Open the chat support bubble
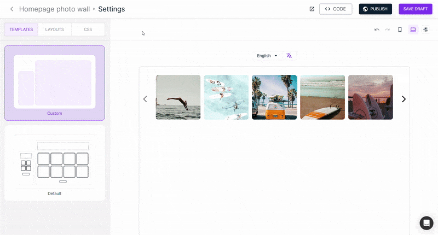 pos(427,223)
